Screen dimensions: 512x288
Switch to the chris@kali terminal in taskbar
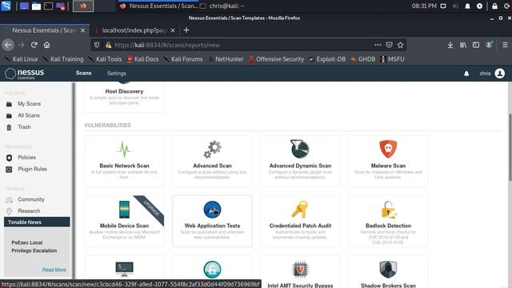pos(222,6)
